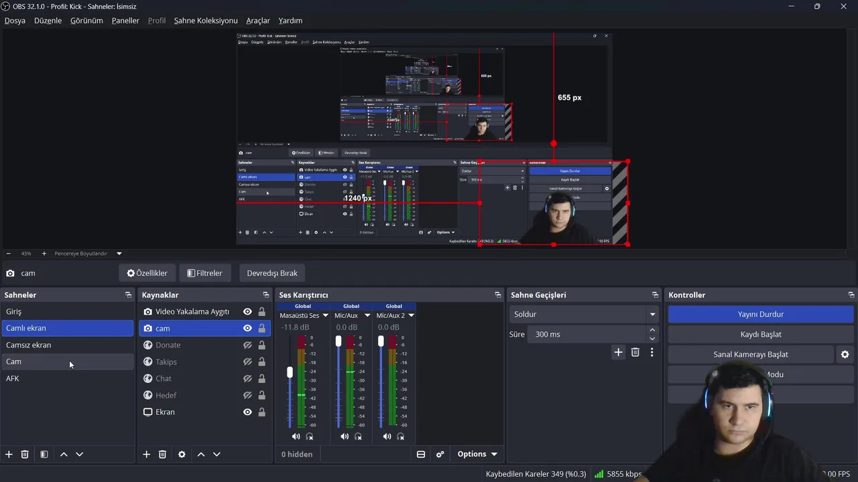Show Donate source eye icon
The height and width of the screenshot is (482, 858).
pyautogui.click(x=247, y=345)
